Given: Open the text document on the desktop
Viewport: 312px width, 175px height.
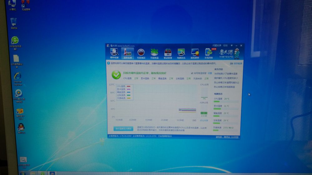Looking at the screenshot, I should tap(16, 62).
